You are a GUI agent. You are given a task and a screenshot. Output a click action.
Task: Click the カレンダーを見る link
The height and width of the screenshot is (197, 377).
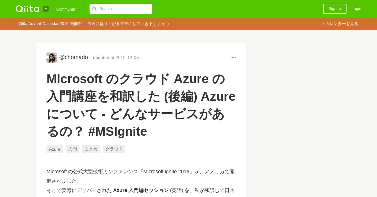pos(340,24)
